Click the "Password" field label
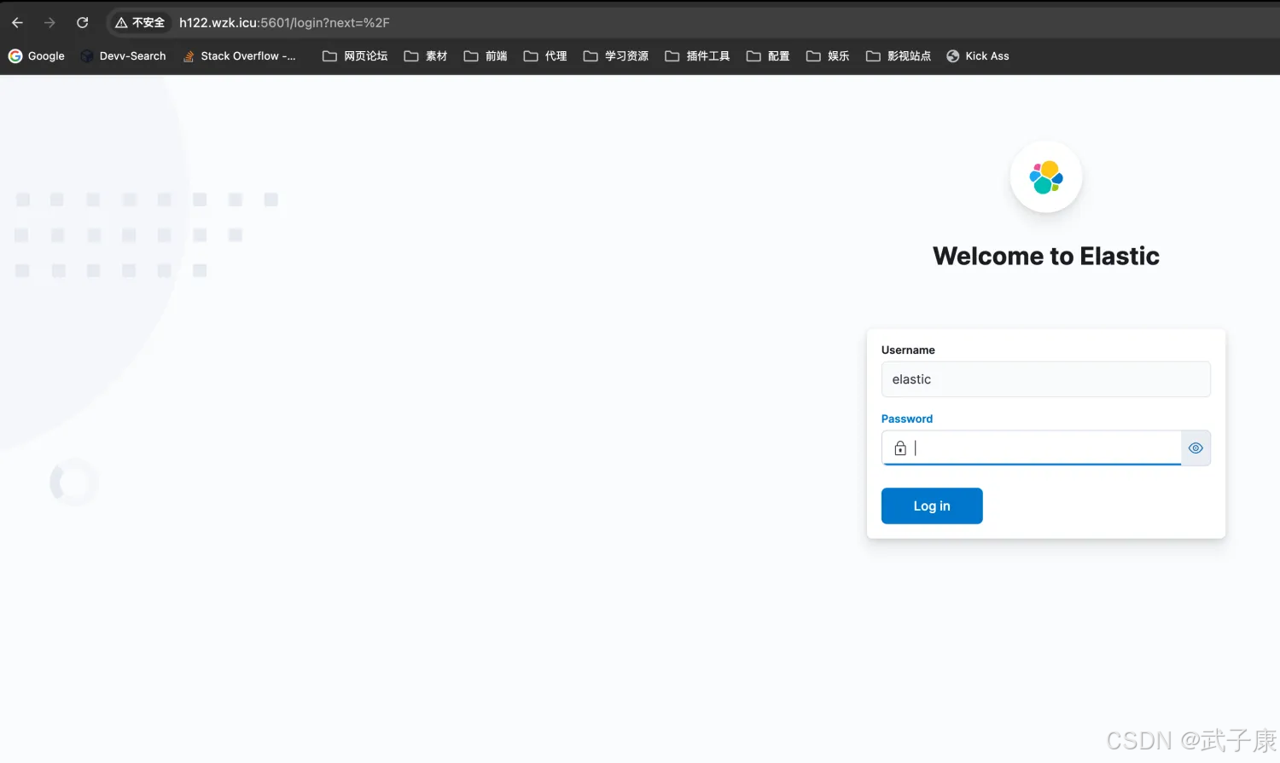The width and height of the screenshot is (1280, 763). 907,419
